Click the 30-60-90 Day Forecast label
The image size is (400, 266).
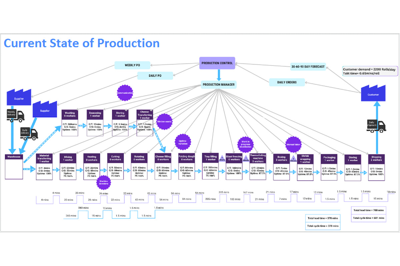point(308,66)
